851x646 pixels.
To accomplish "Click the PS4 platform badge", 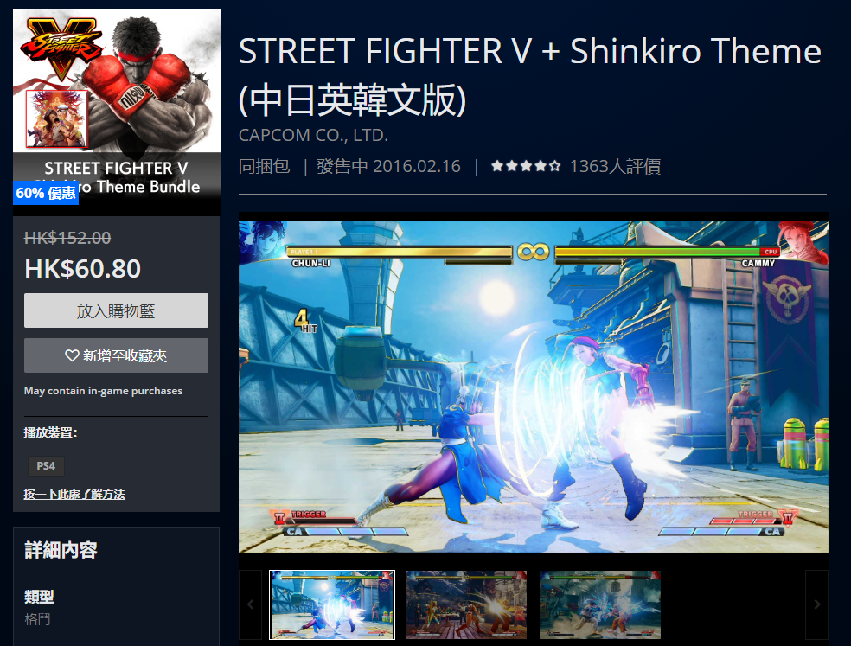I will tap(46, 466).
